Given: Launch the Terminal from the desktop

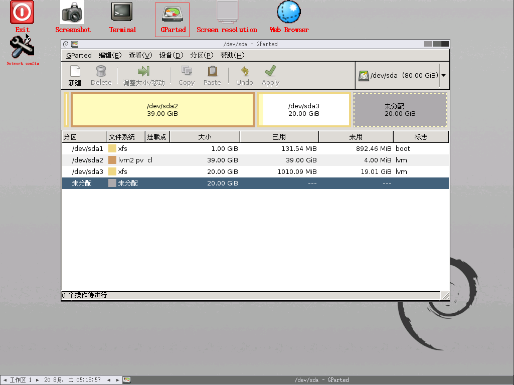Looking at the screenshot, I should [x=122, y=13].
